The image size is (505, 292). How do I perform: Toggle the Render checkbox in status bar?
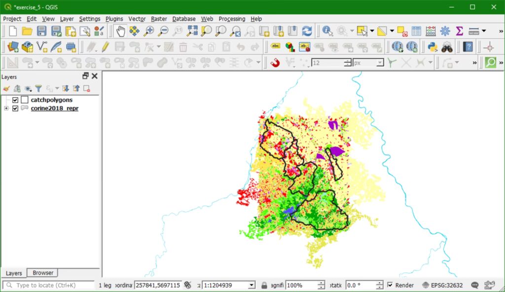point(391,285)
